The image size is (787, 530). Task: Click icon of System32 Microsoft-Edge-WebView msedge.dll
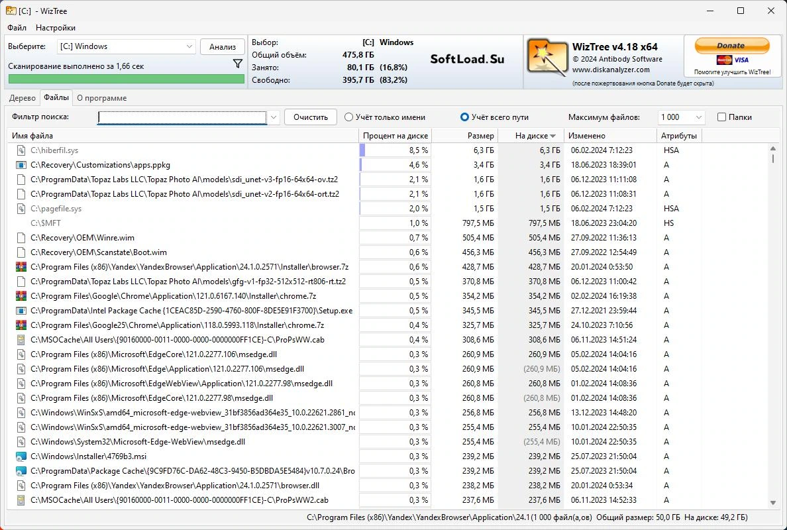[21, 442]
